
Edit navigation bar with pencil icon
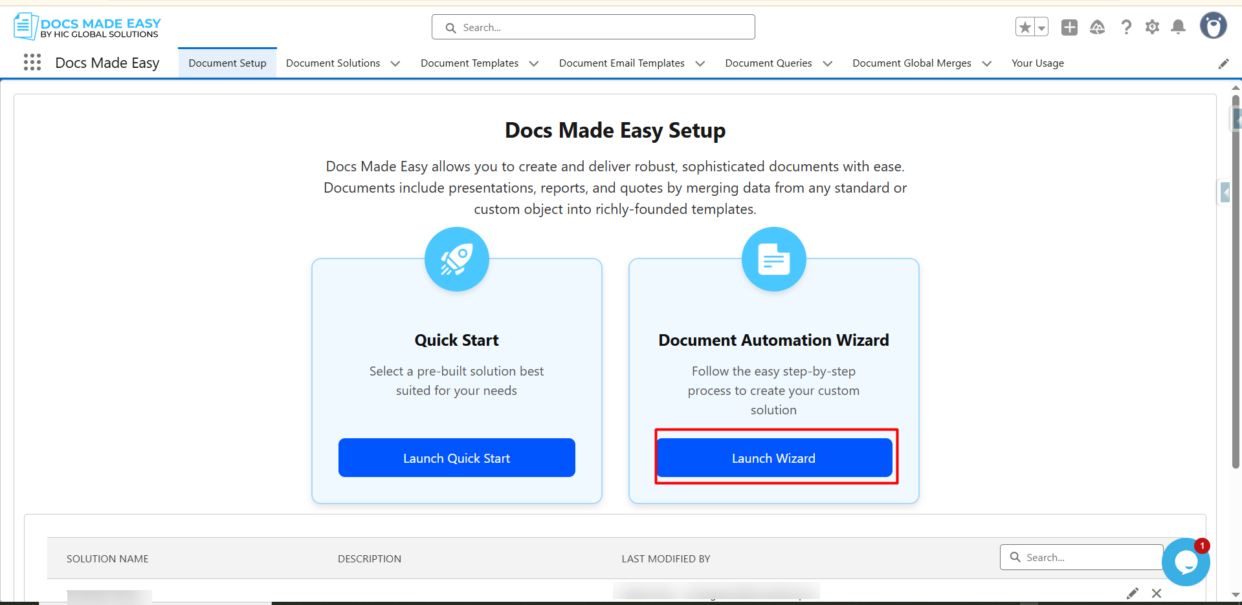click(x=1223, y=63)
